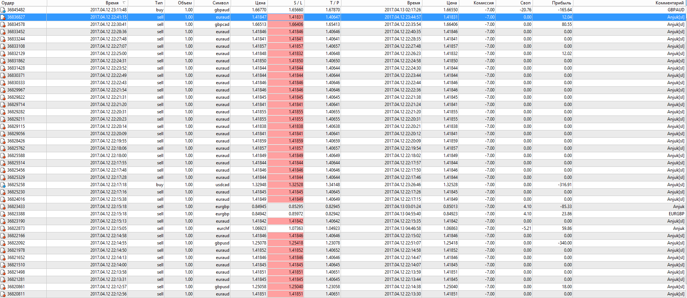The image size is (687, 298).
Task: Click the S/L value 1.07363
Action: click(296, 228)
